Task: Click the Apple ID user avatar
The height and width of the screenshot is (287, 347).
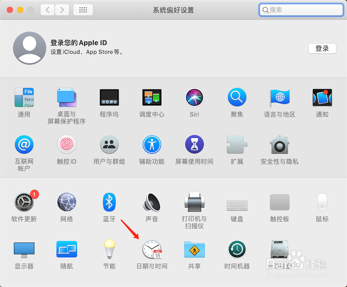Action: click(x=30, y=48)
